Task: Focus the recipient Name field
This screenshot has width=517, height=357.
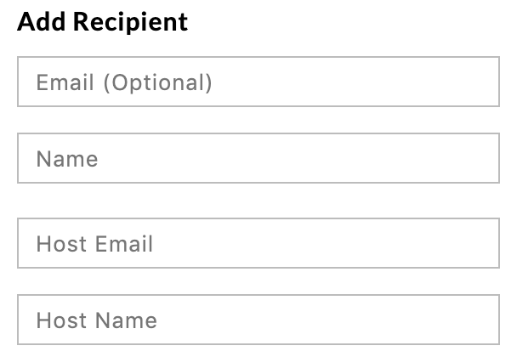Action: (x=258, y=159)
